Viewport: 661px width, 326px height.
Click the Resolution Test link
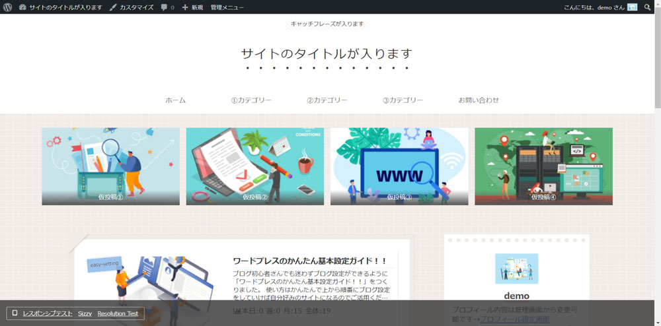point(118,313)
